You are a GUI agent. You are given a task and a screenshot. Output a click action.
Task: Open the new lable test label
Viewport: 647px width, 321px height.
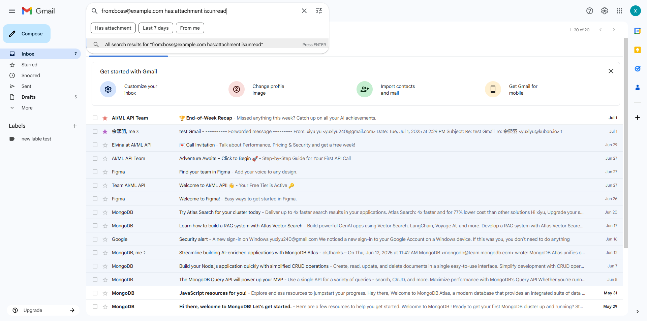click(x=40, y=139)
